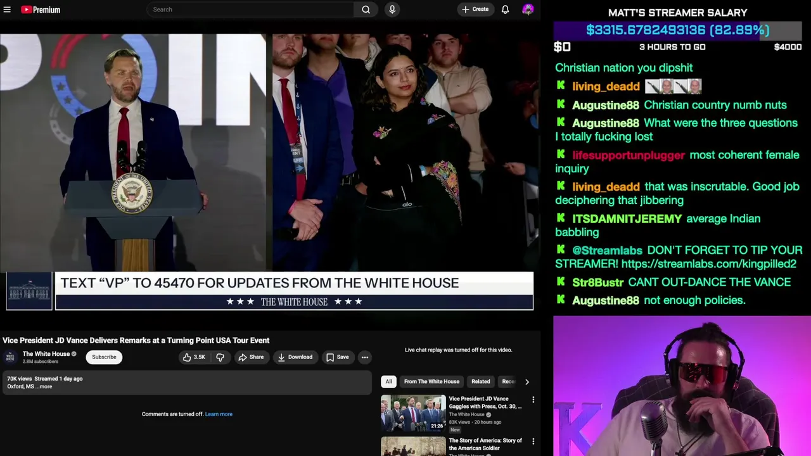Click the 70K views streamed info line
The height and width of the screenshot is (456, 811).
[44, 379]
